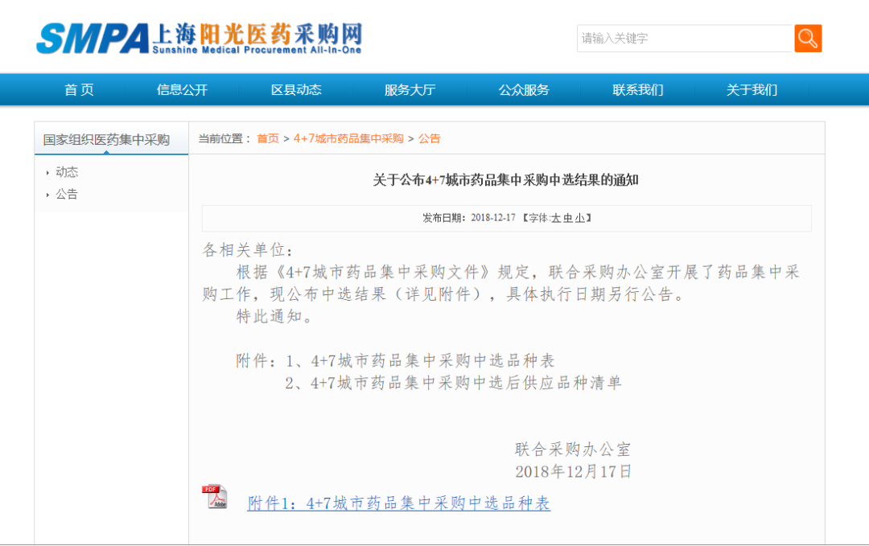The image size is (869, 546).
Task: Open the 服务大厅 navigation menu
Action: click(410, 90)
